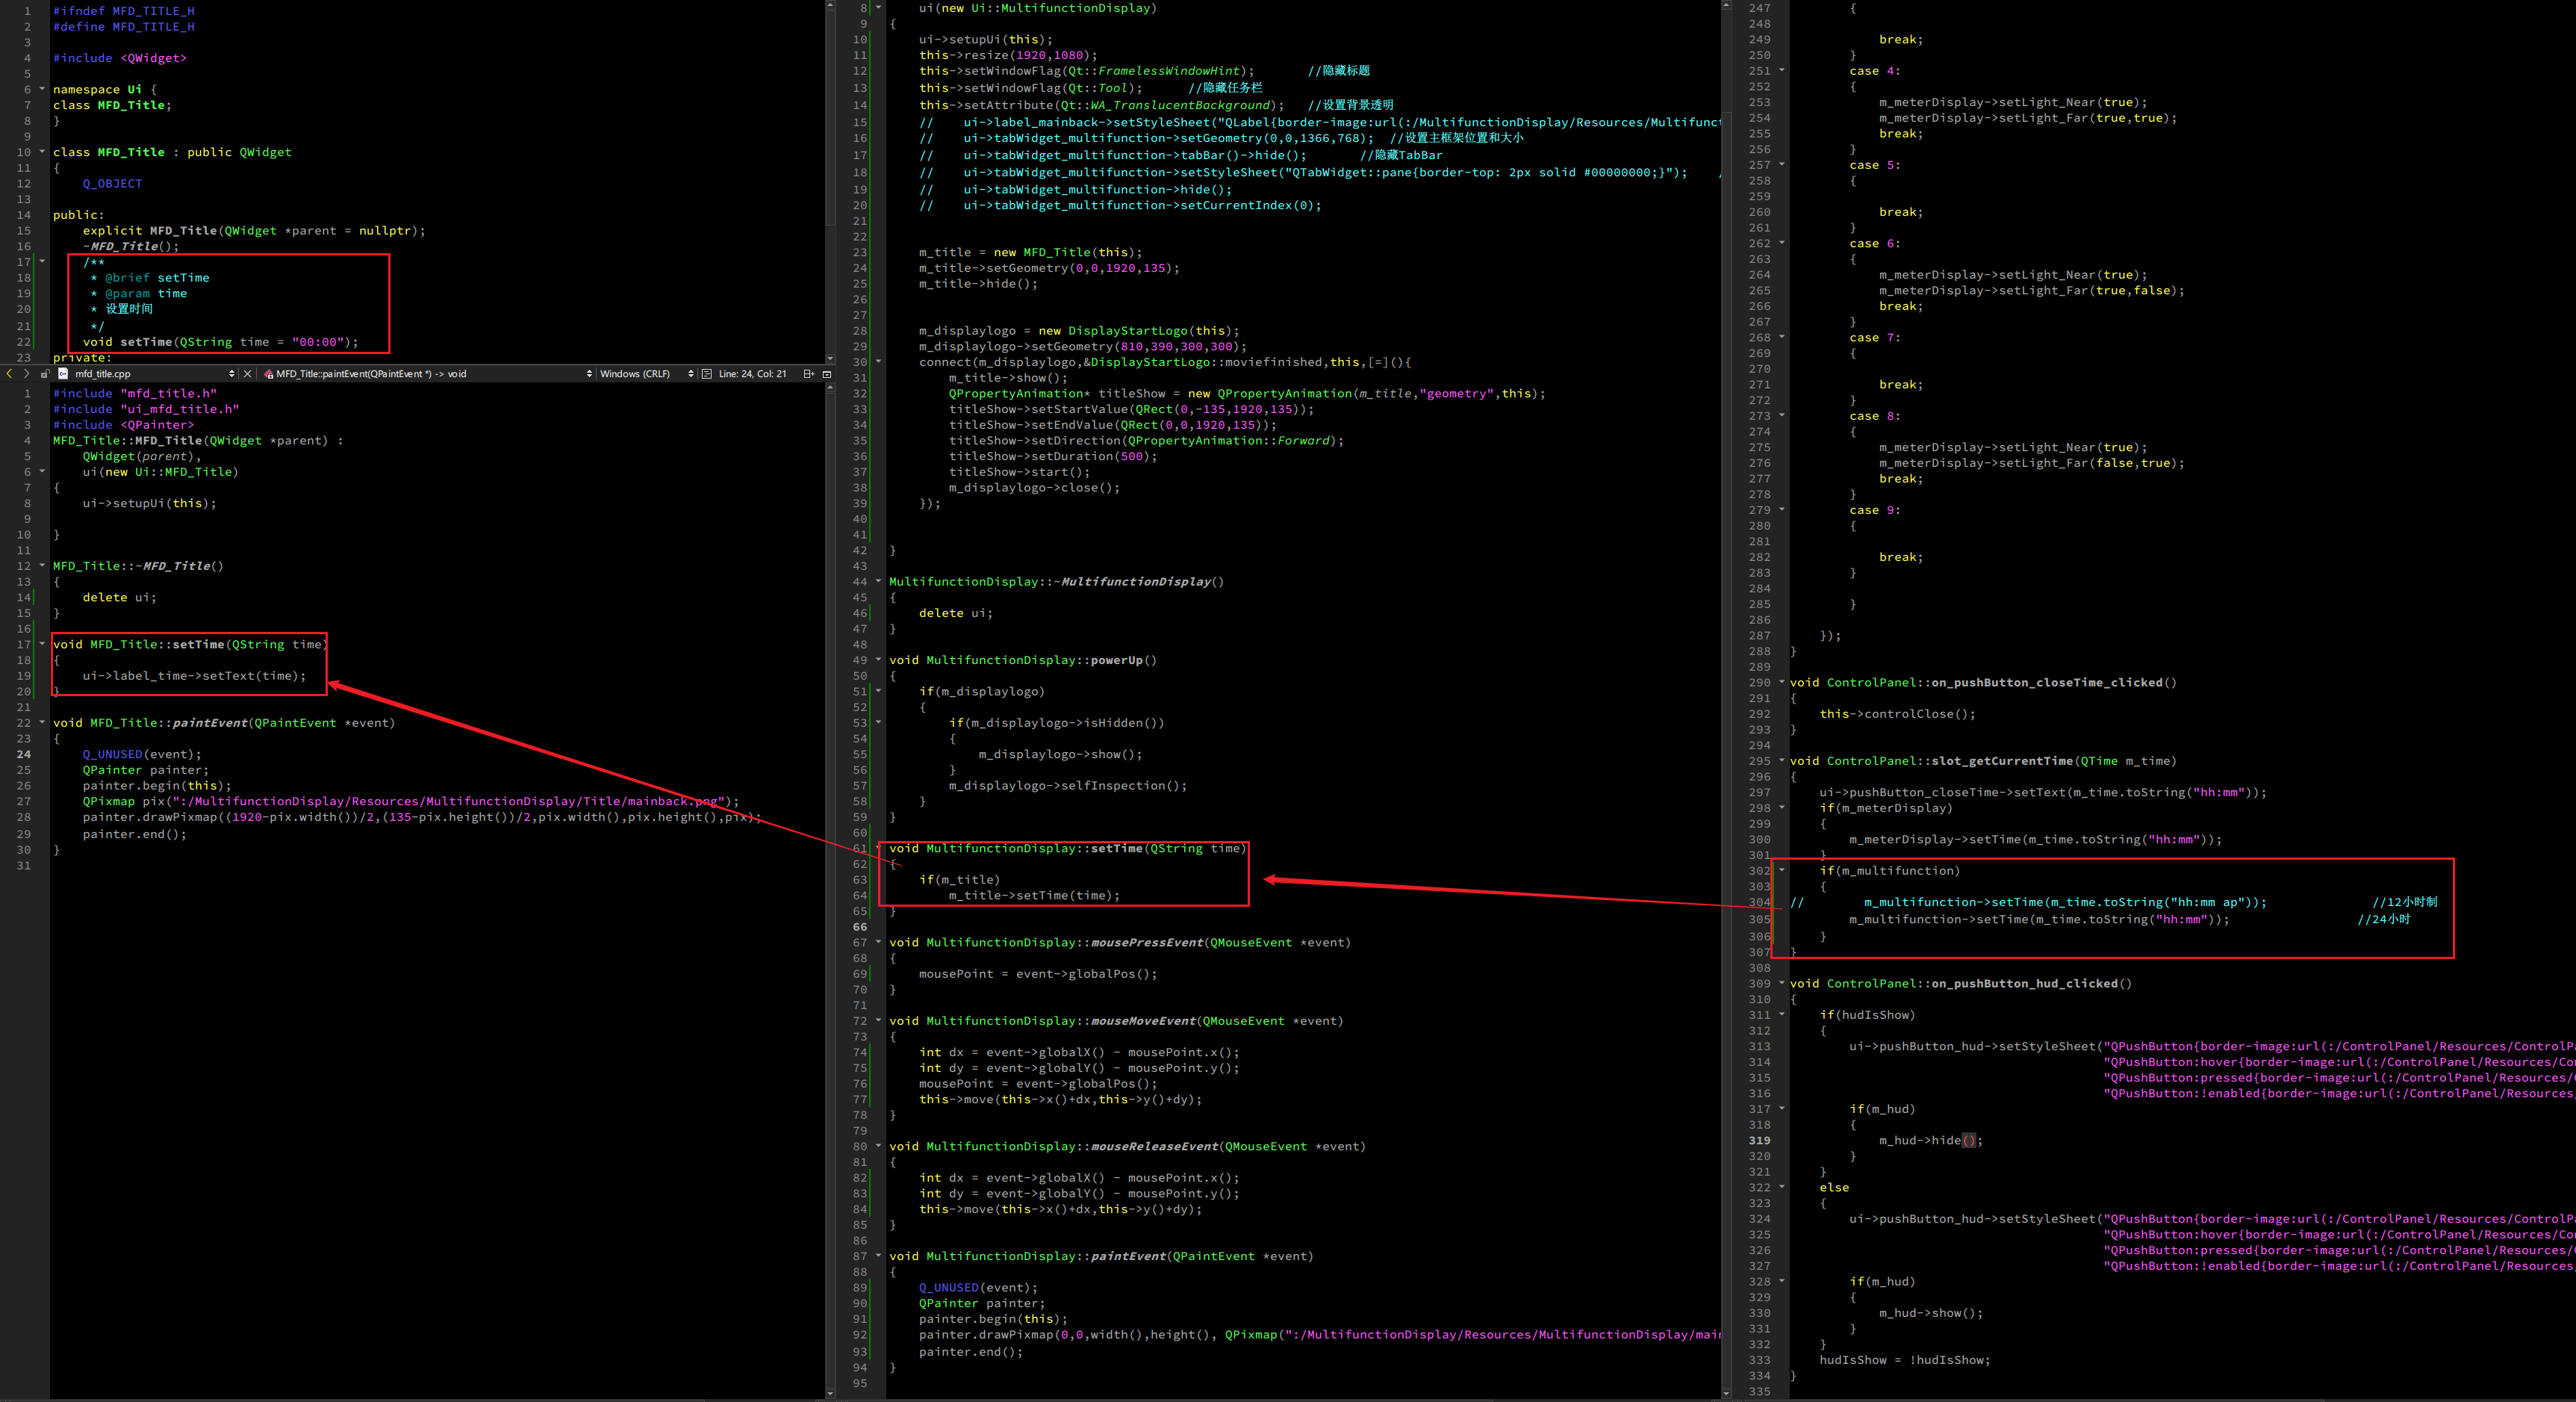The height and width of the screenshot is (1402, 2576).
Task: Open the paintEvent symbol selector dropdown
Action: coord(589,374)
